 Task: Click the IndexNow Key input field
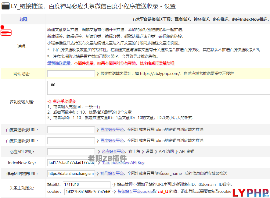pos(71,163)
